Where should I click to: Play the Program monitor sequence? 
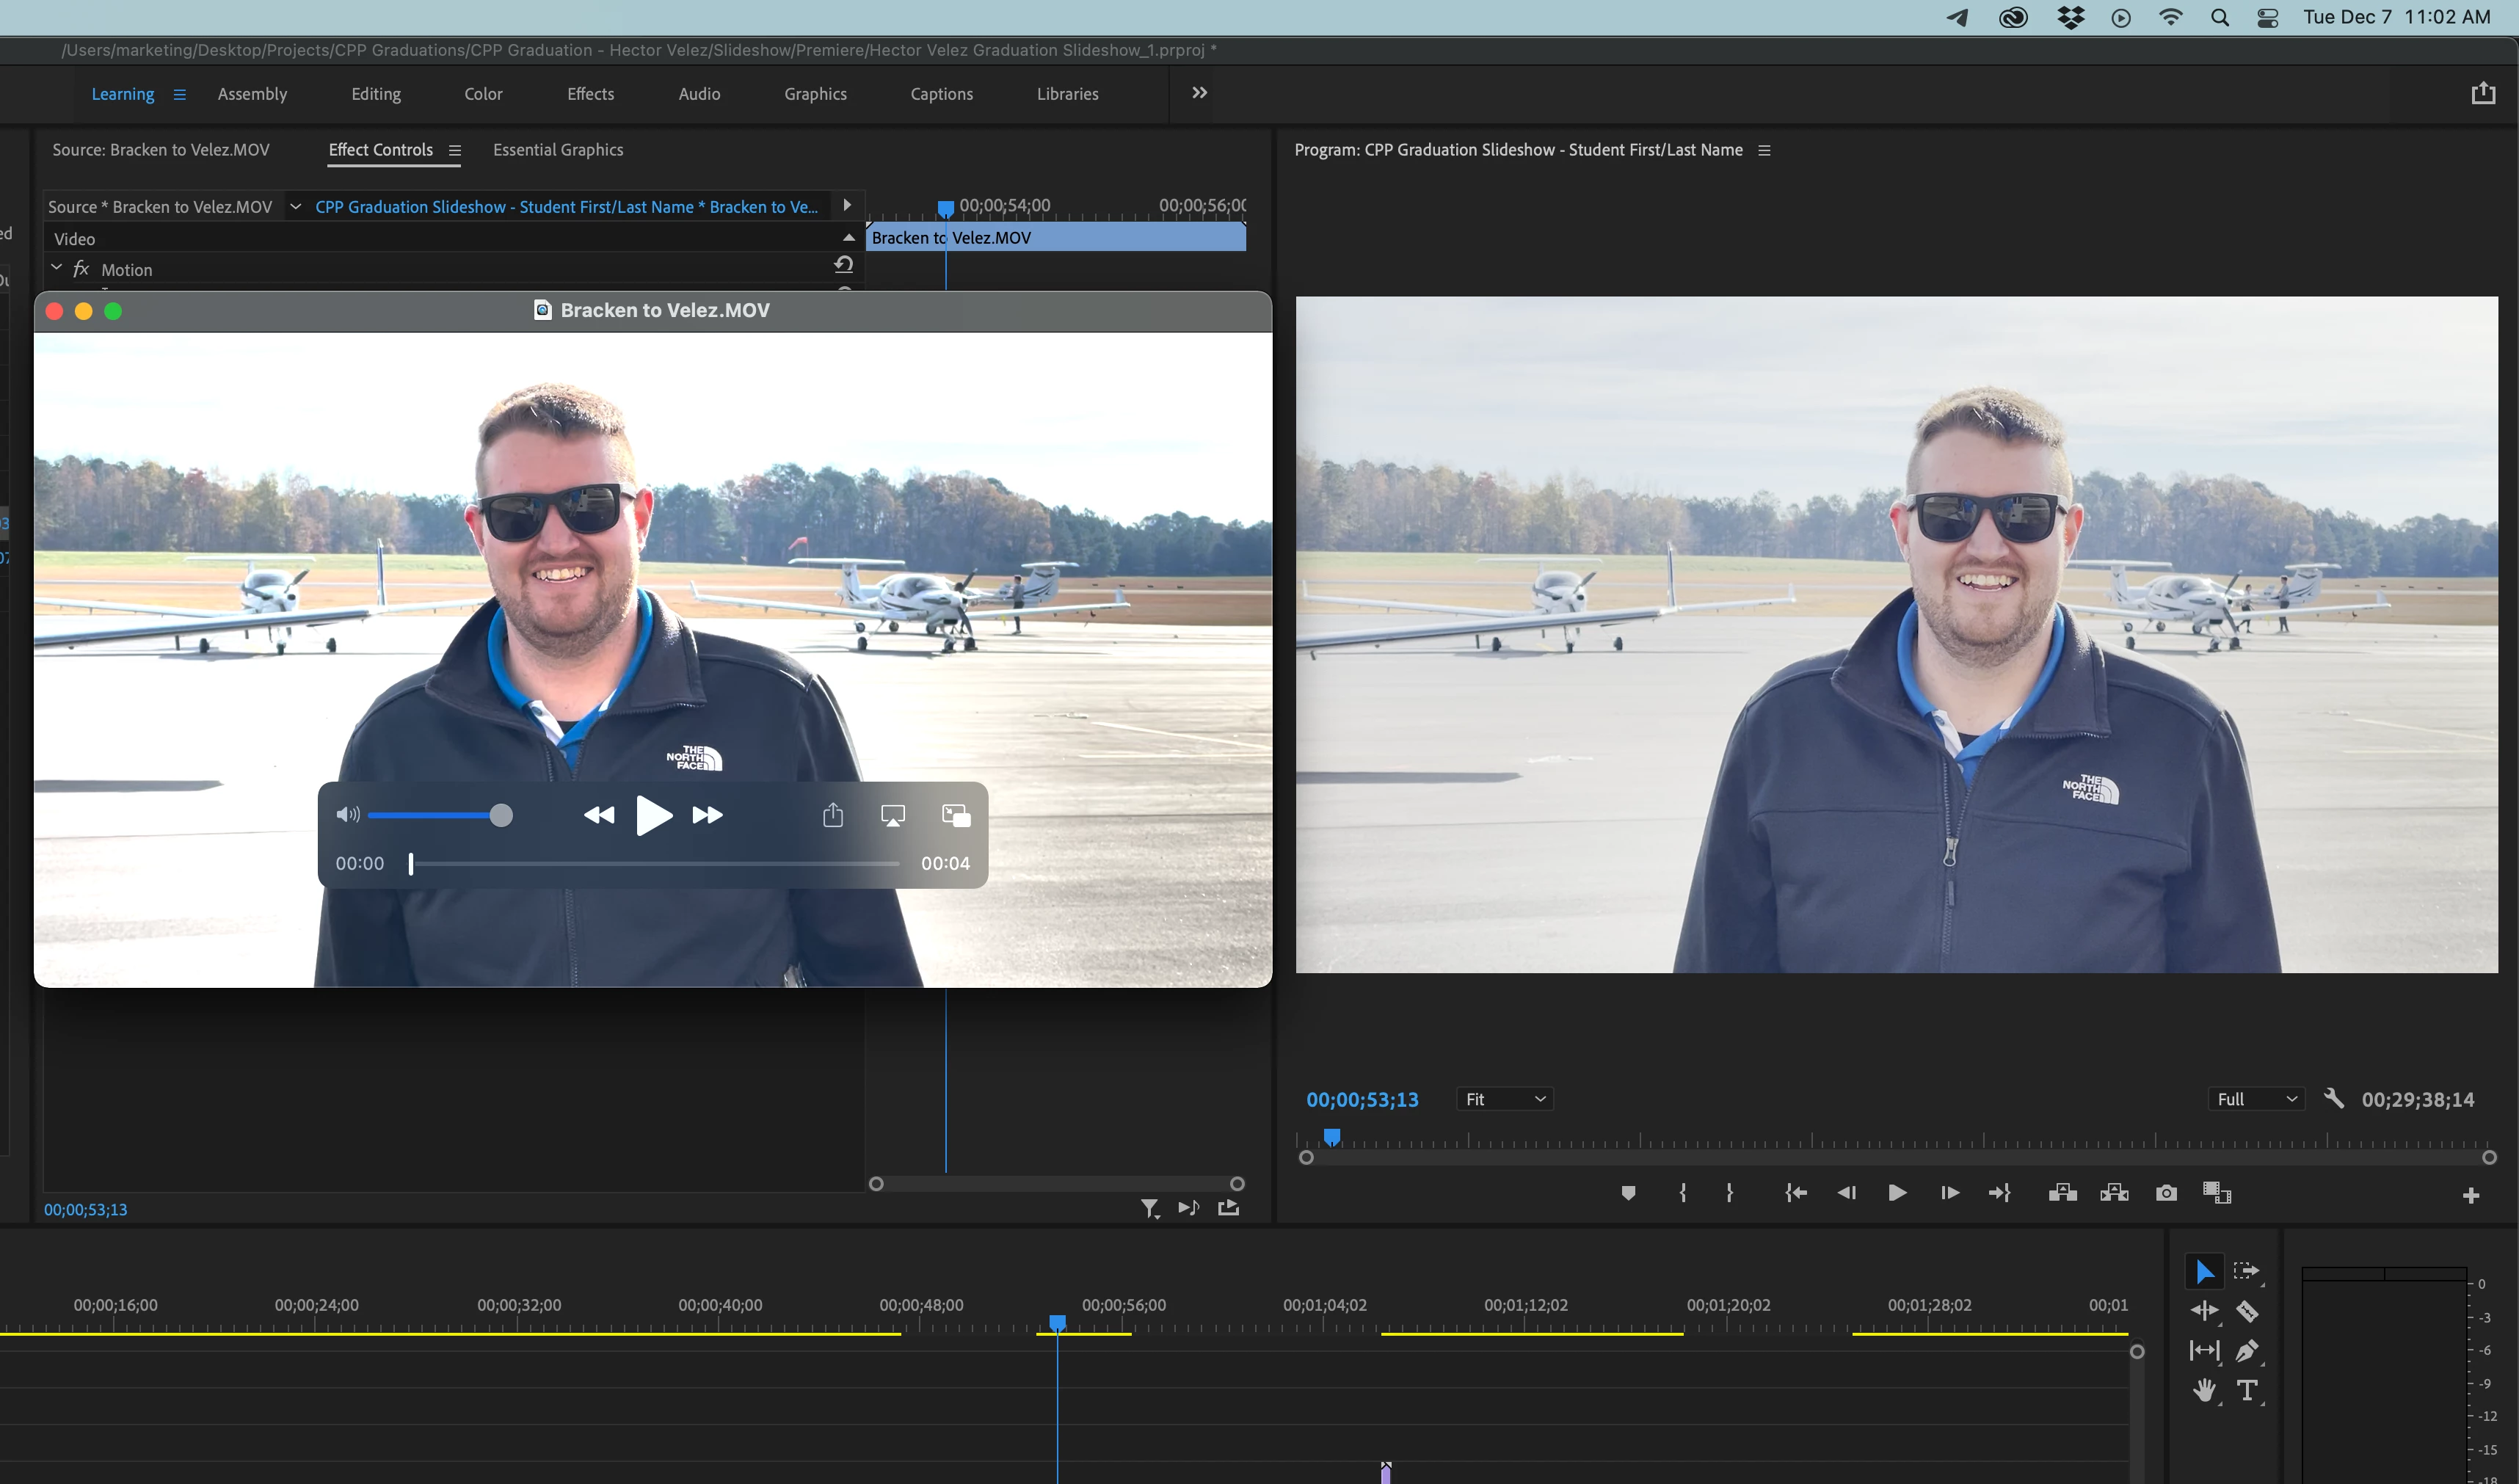[x=1896, y=1193]
